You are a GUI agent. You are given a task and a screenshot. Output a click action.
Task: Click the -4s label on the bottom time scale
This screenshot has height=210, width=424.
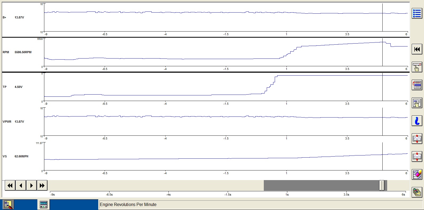[x=168, y=195]
